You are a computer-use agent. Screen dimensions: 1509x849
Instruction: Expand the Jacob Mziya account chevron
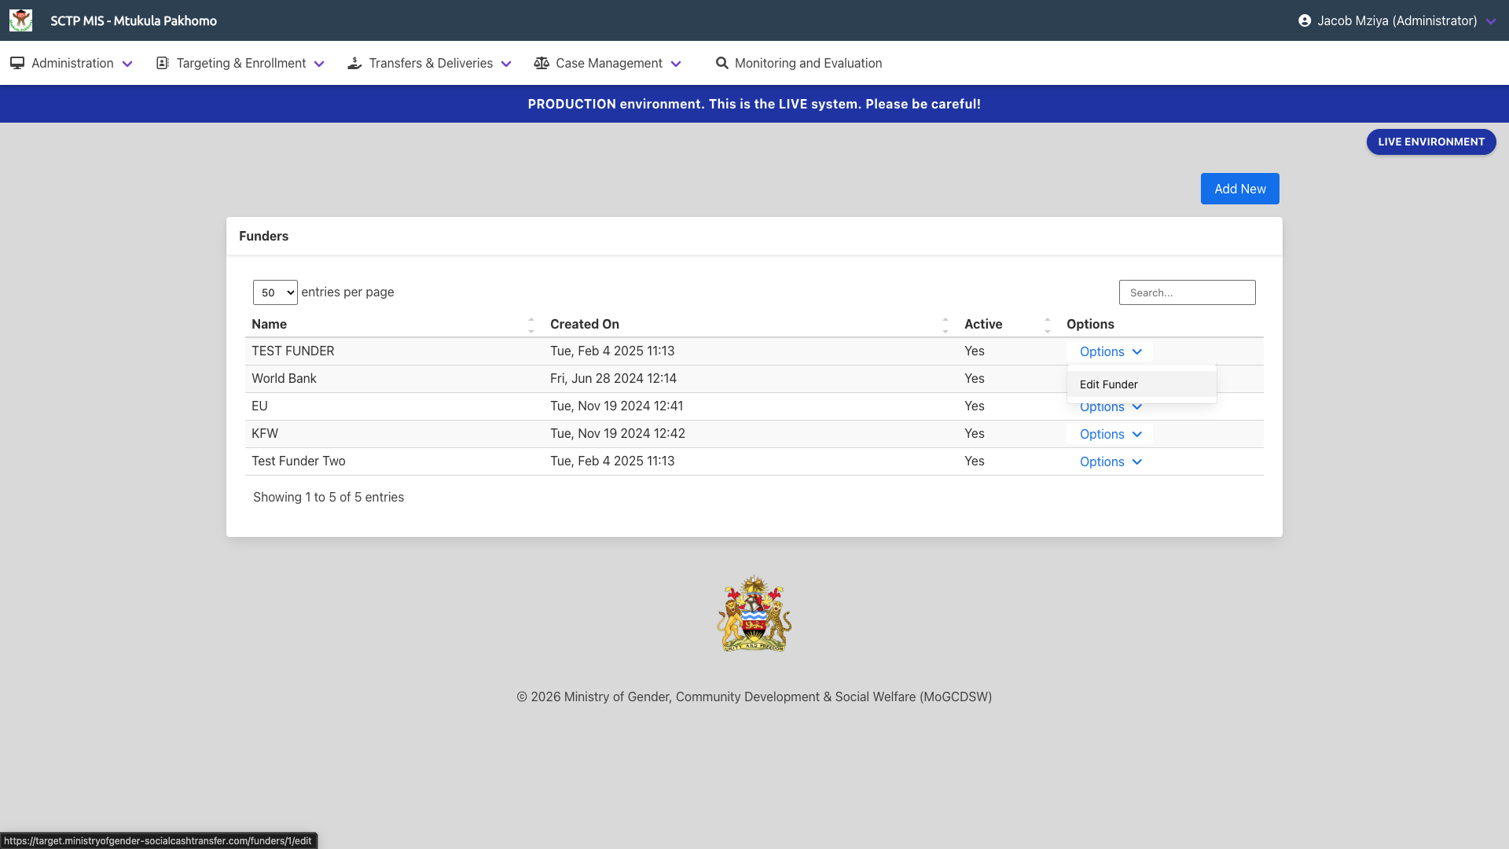1491,21
